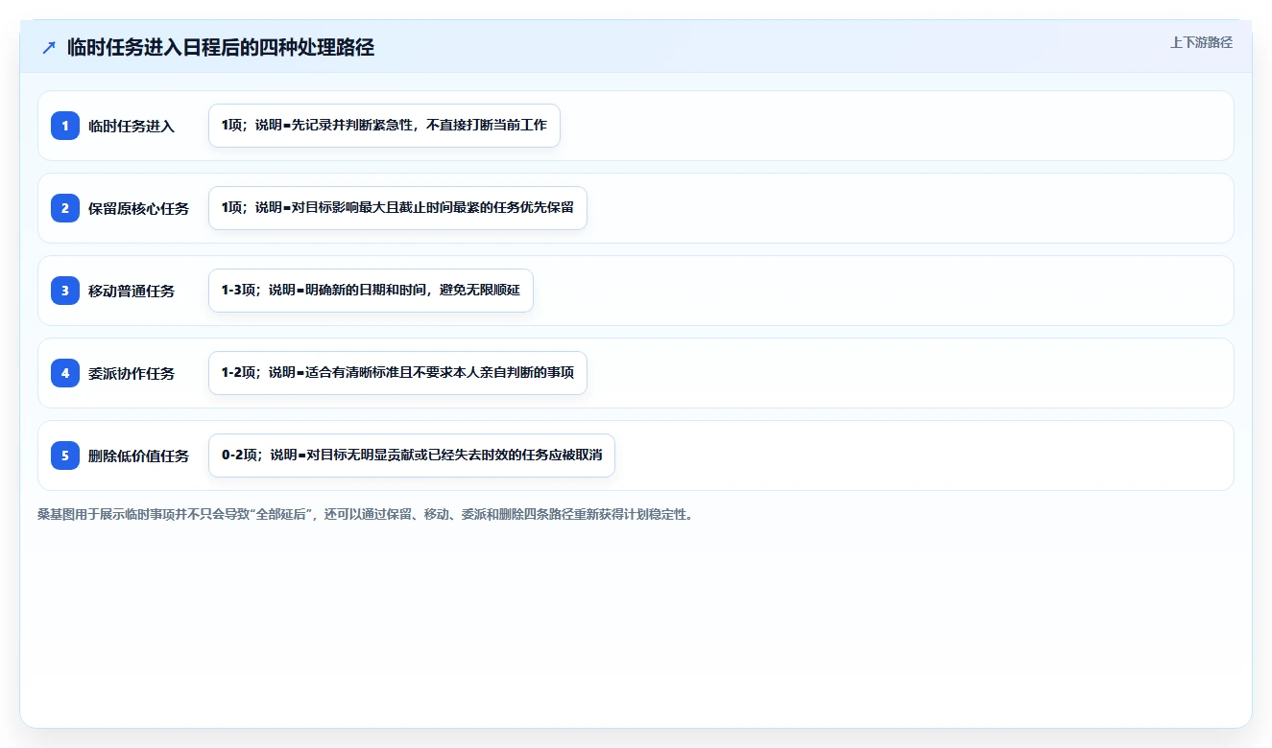The width and height of the screenshot is (1272, 748).
Task: Click number badge 2
Action: coord(65,208)
